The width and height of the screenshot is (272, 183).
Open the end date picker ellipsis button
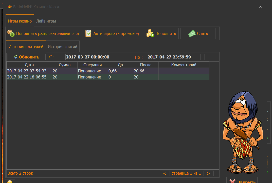point(203,57)
